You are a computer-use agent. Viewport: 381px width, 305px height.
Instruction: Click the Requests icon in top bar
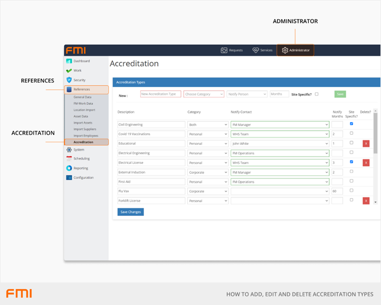point(224,50)
